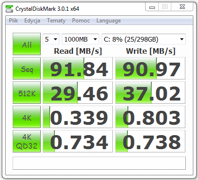Start the Seq sequential test

click(x=27, y=68)
